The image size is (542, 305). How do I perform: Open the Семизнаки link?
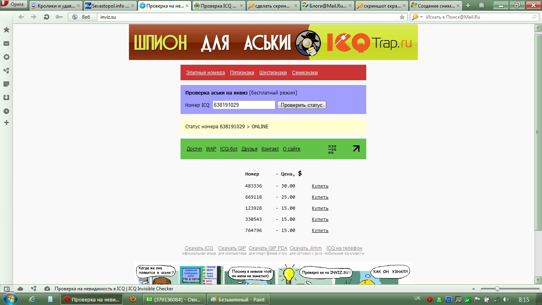[305, 73]
